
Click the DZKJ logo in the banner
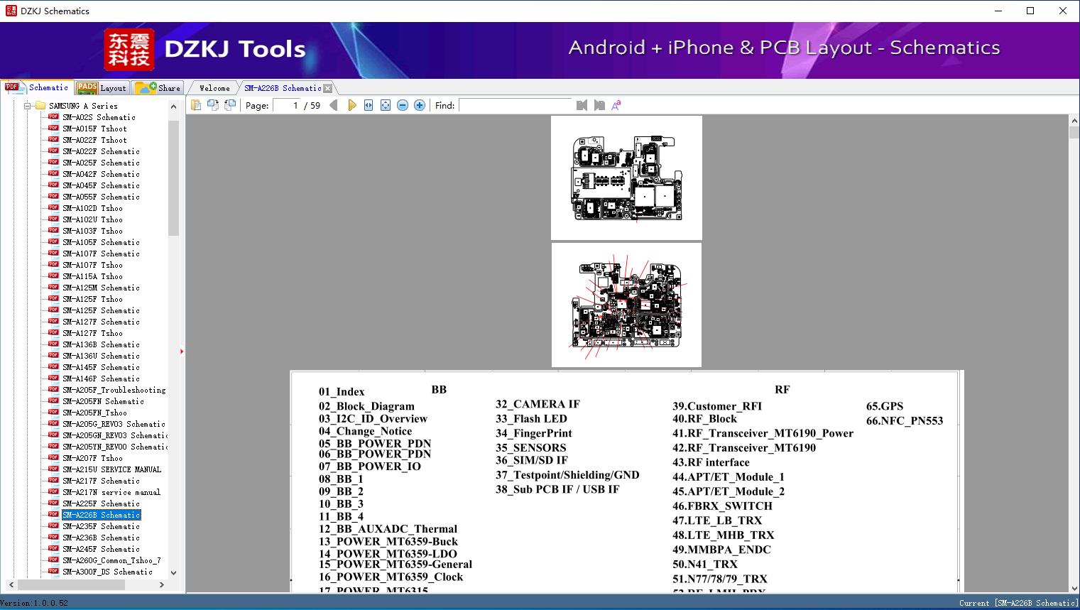129,49
